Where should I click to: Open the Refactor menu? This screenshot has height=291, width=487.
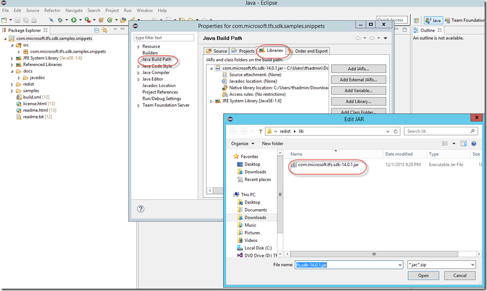(x=52, y=11)
